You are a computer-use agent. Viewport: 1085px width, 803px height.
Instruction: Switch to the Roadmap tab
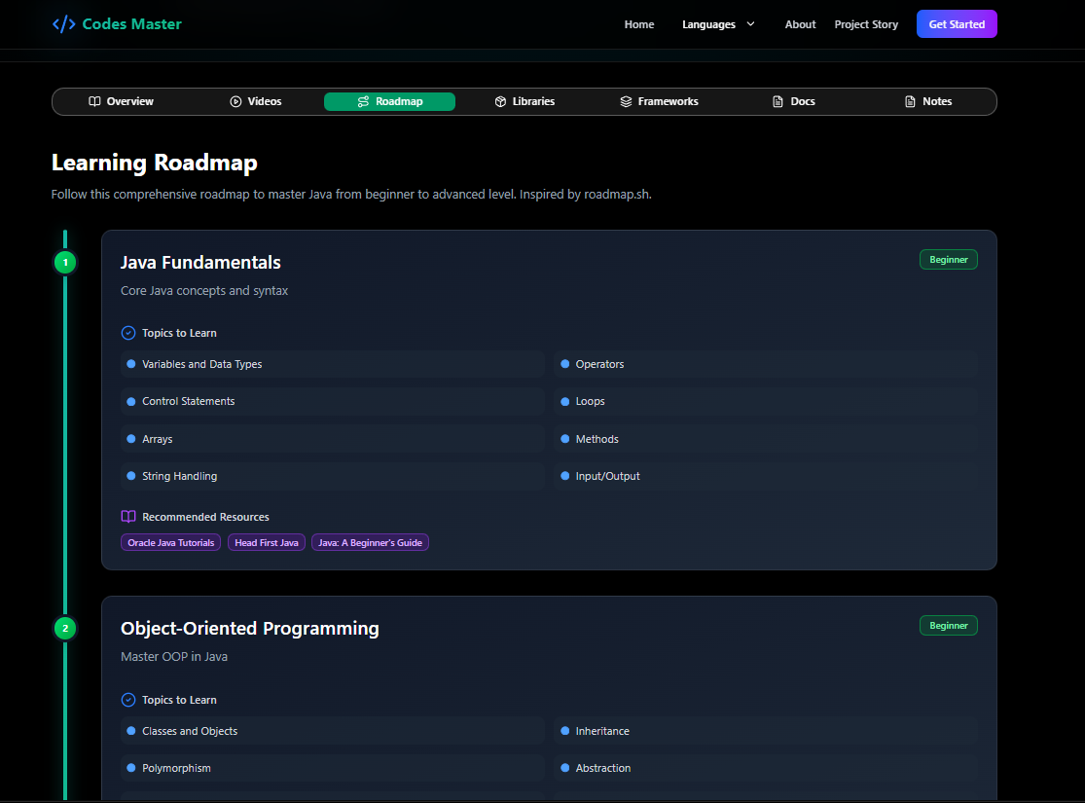(x=389, y=102)
